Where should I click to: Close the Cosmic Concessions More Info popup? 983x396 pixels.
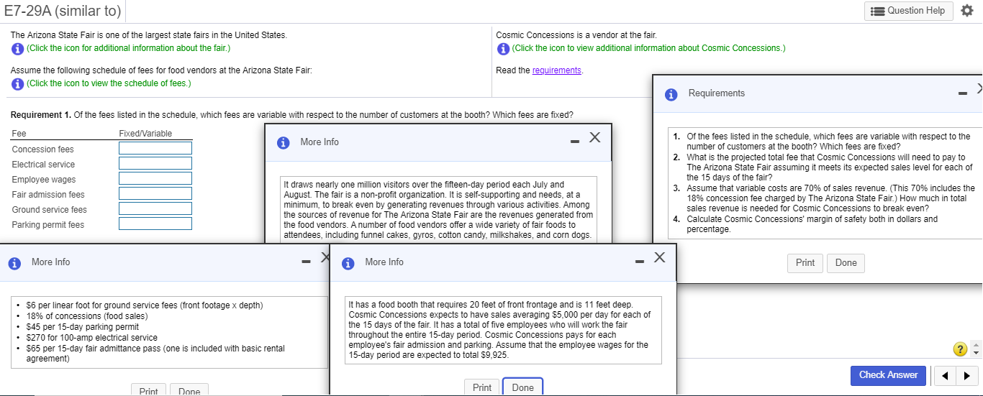click(x=659, y=258)
